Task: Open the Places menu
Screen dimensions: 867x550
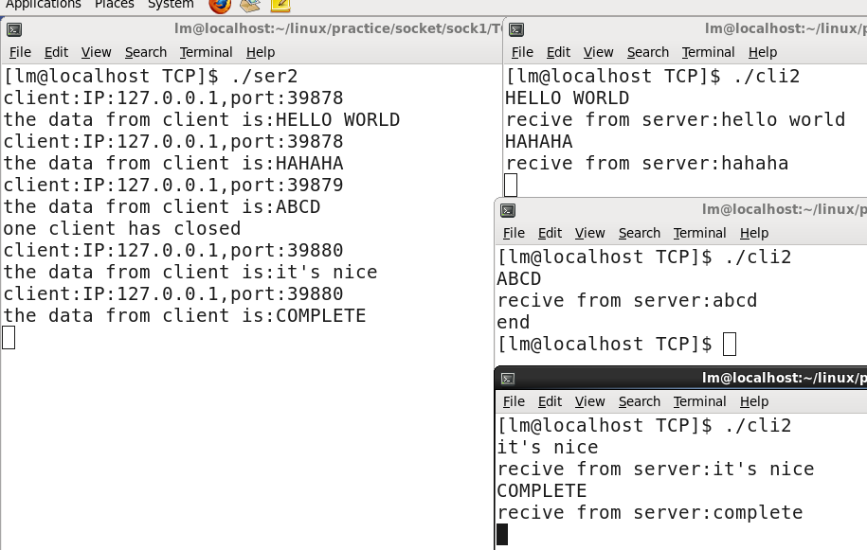Action: coord(114,5)
